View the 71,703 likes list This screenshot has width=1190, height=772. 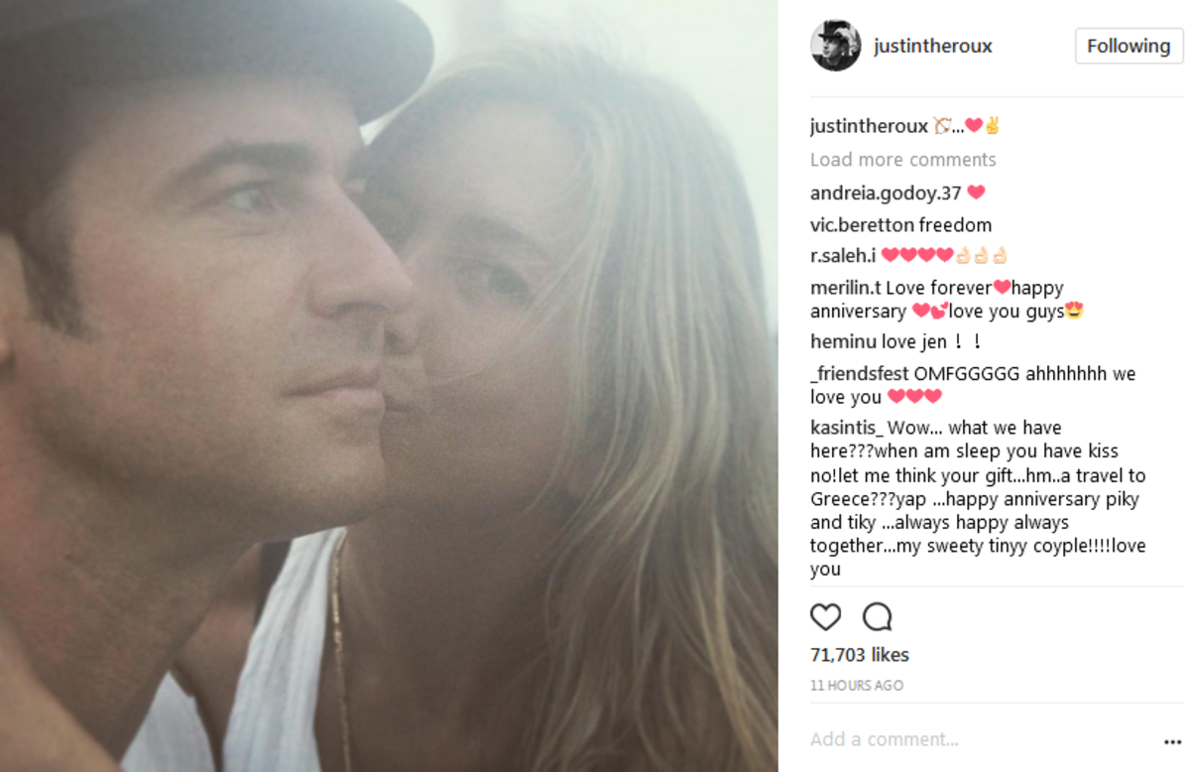pyautogui.click(x=860, y=655)
